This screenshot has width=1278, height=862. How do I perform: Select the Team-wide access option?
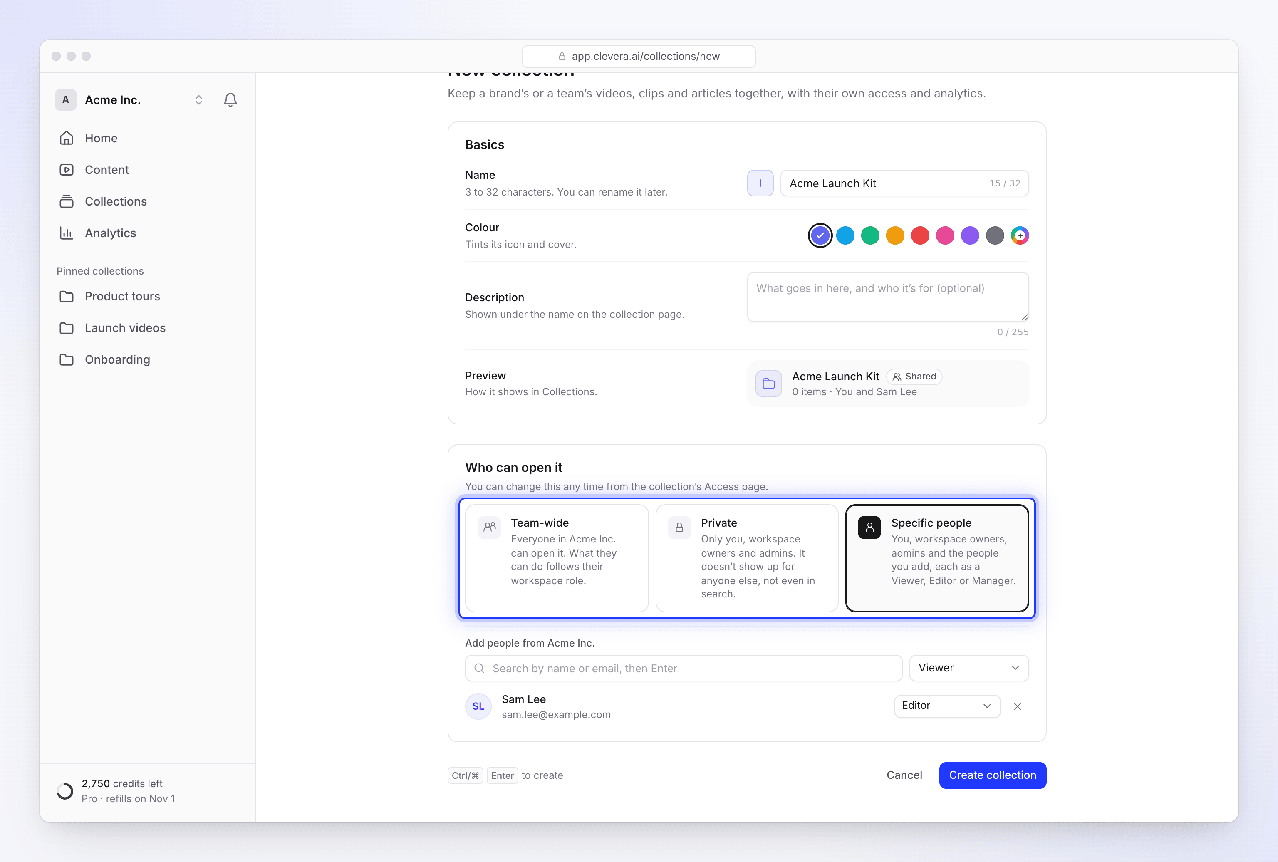click(557, 558)
